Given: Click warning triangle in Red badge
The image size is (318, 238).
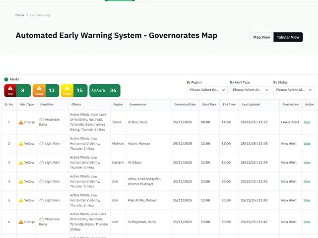Looking at the screenshot, I should [10, 88].
